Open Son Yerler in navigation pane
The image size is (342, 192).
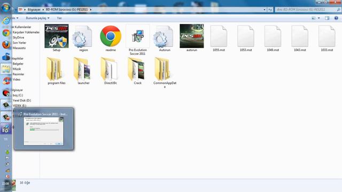tap(19, 43)
